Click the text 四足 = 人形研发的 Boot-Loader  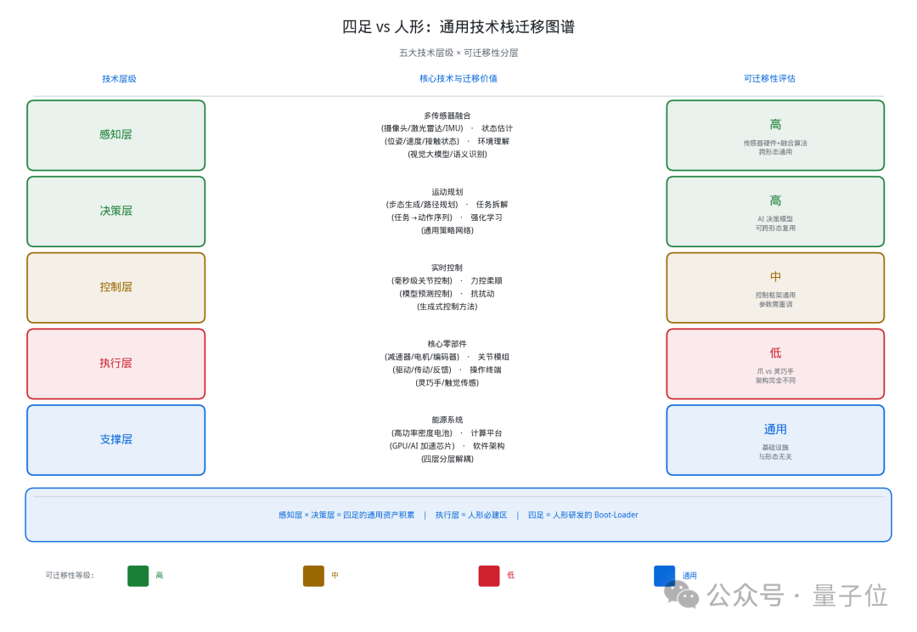coord(583,515)
